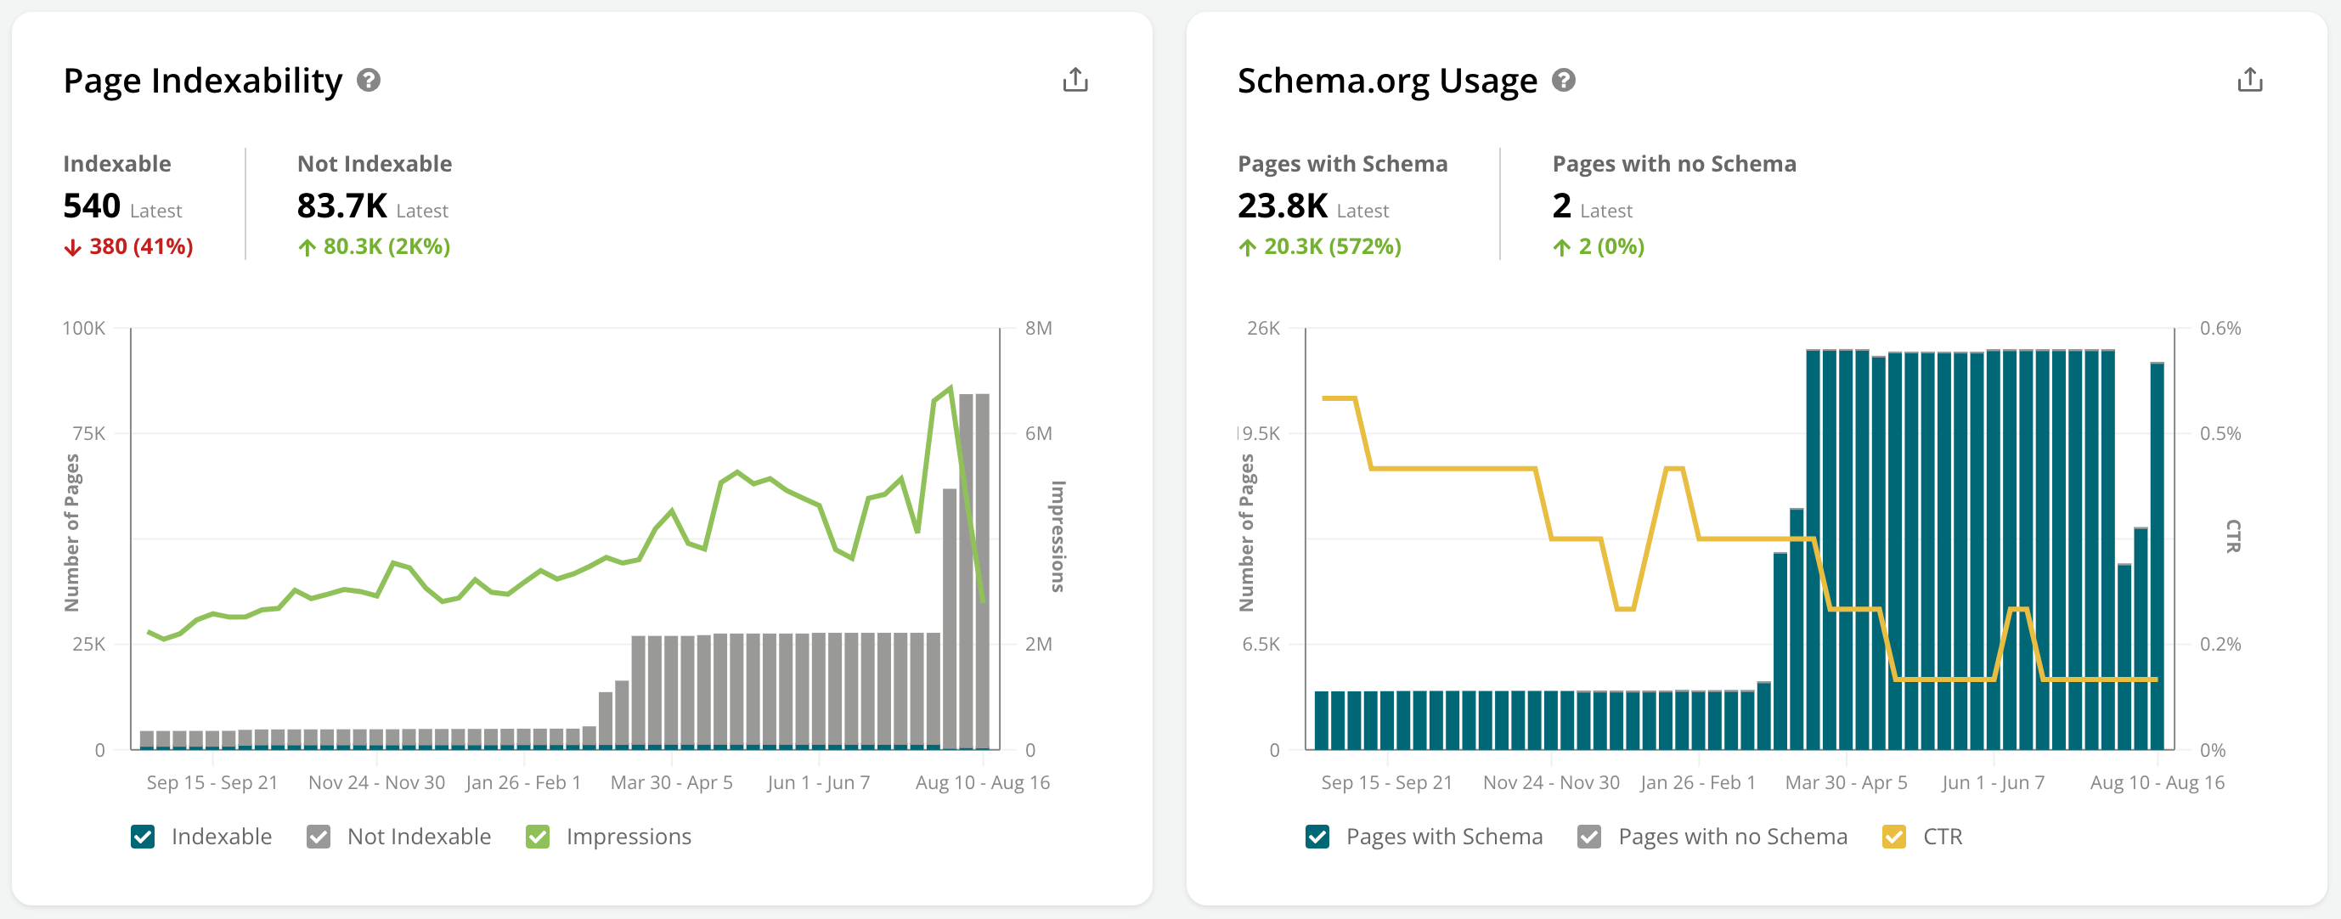
Task: Click Jan 26 - Feb 1 on Schema axis
Action: pos(1699,782)
